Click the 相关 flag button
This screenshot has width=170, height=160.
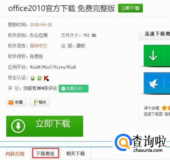point(40,102)
